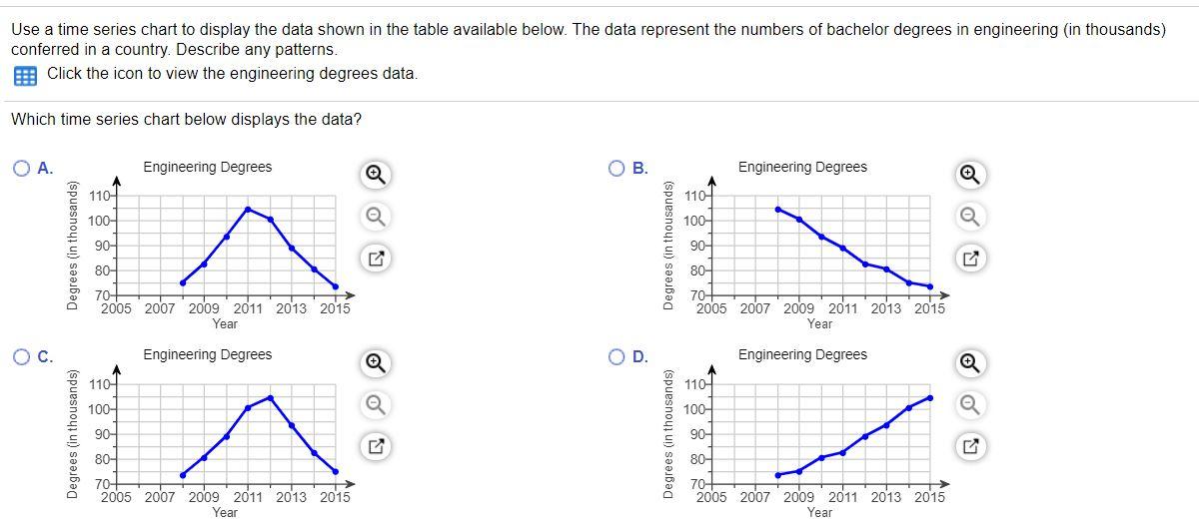The width and height of the screenshot is (1199, 530).
Task: Zoom in on chart B
Action: click(969, 175)
